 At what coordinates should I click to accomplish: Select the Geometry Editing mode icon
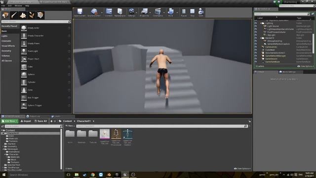coord(40,15)
